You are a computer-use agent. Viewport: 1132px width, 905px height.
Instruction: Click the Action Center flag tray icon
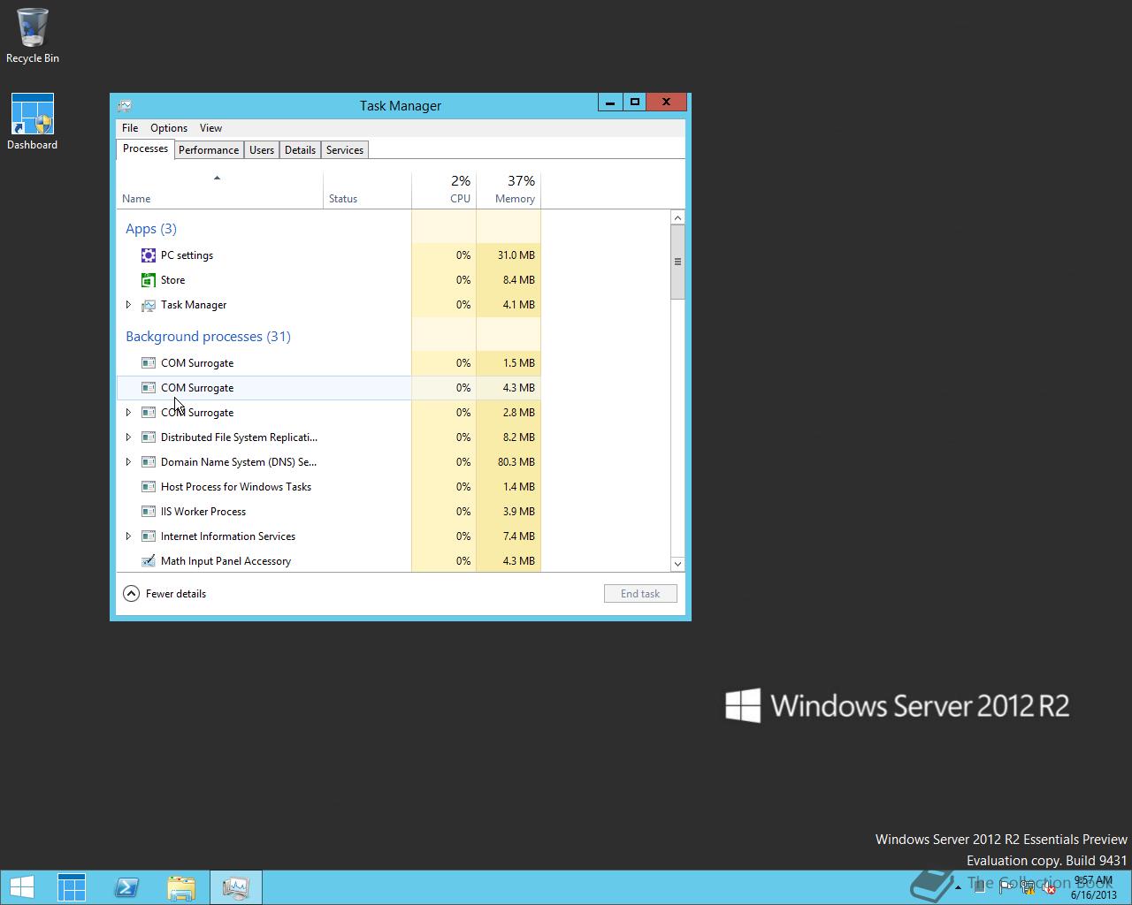click(1006, 888)
